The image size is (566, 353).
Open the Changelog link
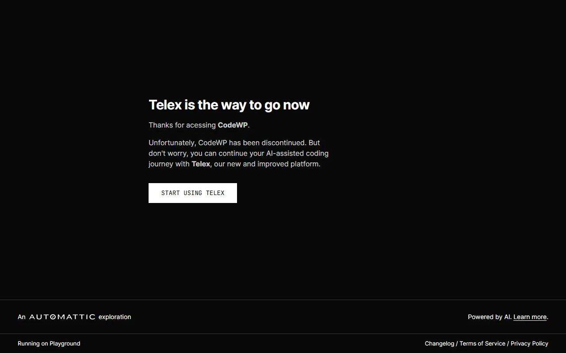coord(439,343)
